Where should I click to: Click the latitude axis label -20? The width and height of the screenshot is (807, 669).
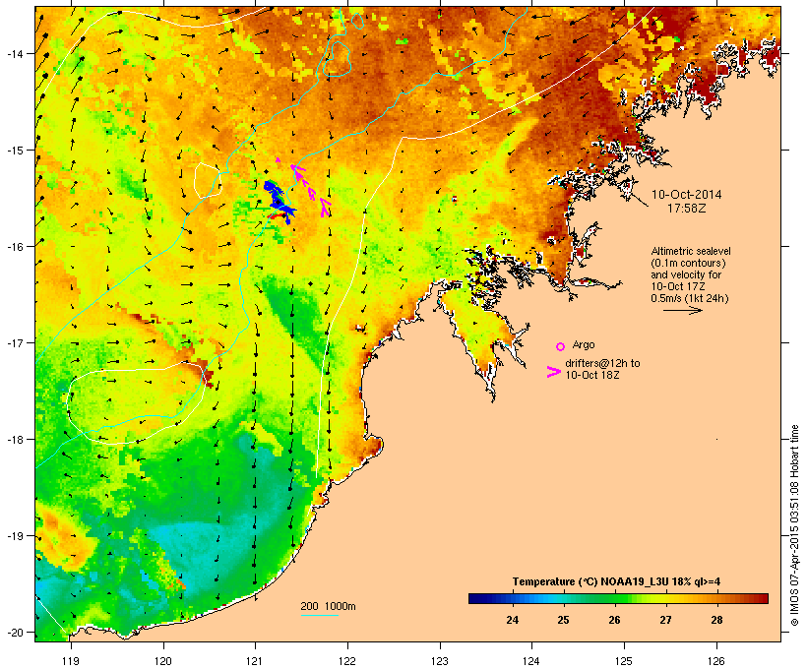(14, 632)
